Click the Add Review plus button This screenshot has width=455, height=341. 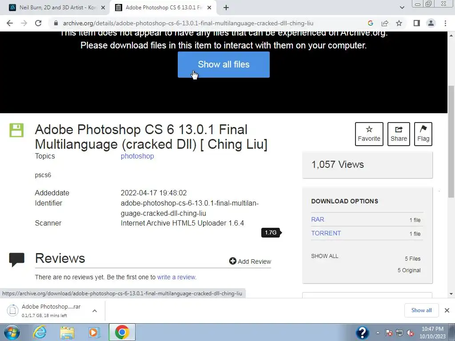pyautogui.click(x=250, y=261)
